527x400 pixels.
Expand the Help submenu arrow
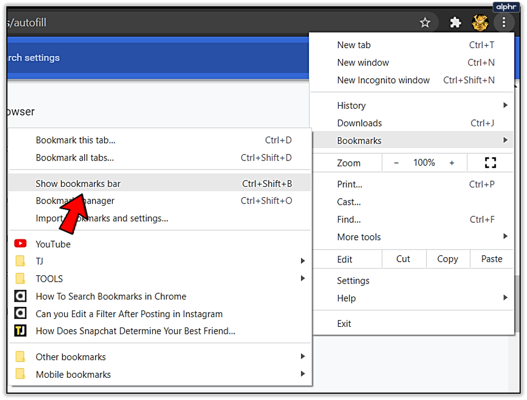(x=505, y=298)
